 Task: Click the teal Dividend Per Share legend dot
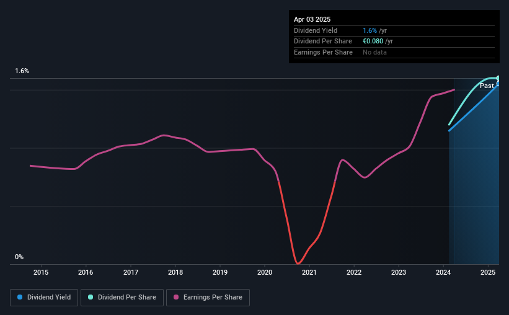coord(91,298)
